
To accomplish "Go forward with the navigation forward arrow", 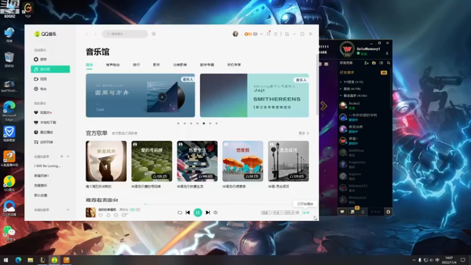I will click(x=95, y=34).
